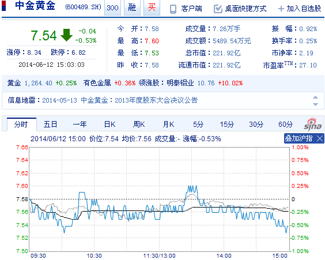The image size is (325, 260).
Task: Click the down arrow in news ticker
Action: 315,104
